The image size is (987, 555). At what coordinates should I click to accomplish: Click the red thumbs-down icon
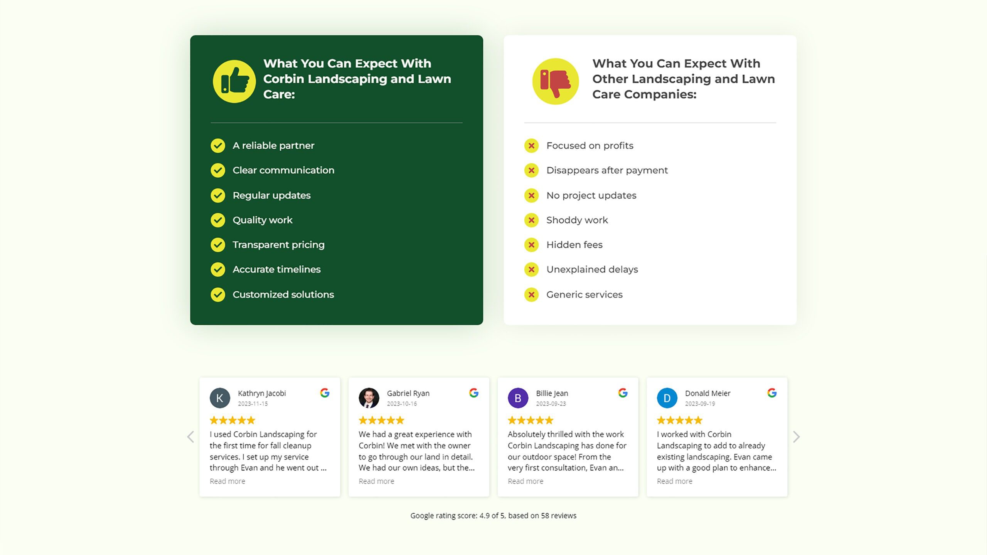click(x=555, y=81)
